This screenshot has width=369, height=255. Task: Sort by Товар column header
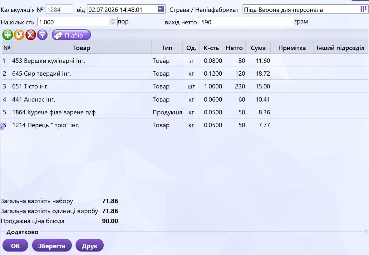click(x=81, y=48)
